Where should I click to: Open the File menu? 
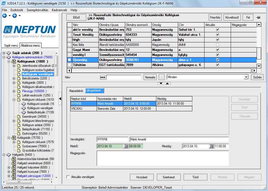point(4,10)
